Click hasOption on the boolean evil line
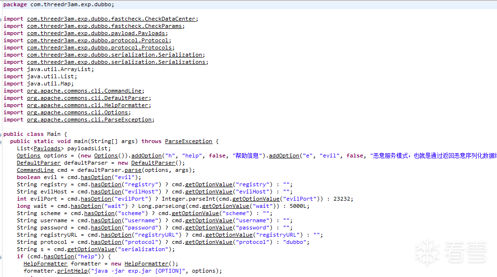Image resolution: width=497 pixels, height=277 pixels. [x=96, y=178]
